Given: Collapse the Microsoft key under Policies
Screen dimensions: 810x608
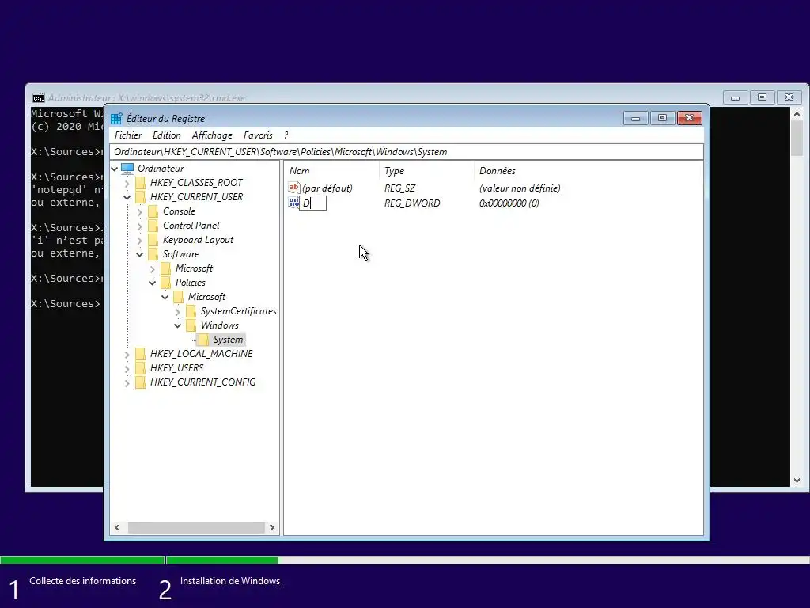Looking at the screenshot, I should click(x=165, y=297).
